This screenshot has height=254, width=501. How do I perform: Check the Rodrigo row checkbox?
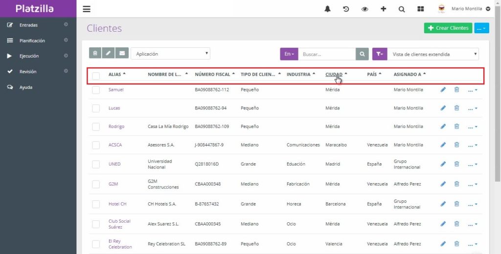coord(96,127)
